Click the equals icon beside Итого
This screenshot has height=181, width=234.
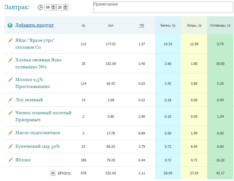53,173
